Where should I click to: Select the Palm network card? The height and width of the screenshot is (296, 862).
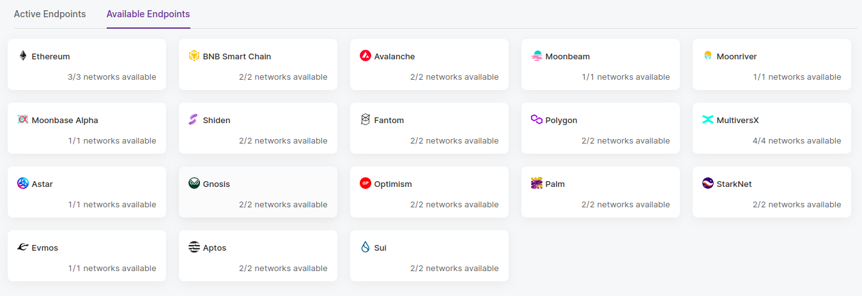click(x=601, y=192)
